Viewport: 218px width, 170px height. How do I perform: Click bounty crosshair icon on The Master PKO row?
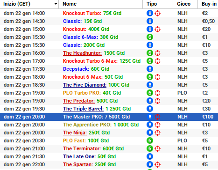pos(157,117)
